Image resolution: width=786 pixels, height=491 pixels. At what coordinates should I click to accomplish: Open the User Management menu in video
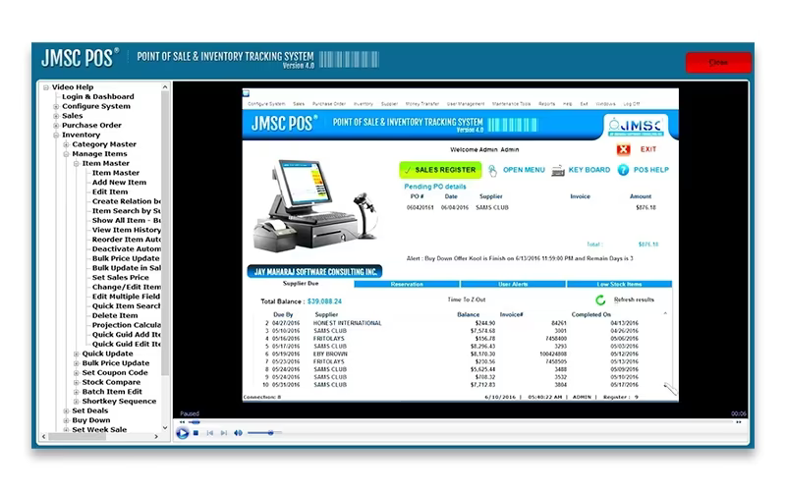point(466,104)
